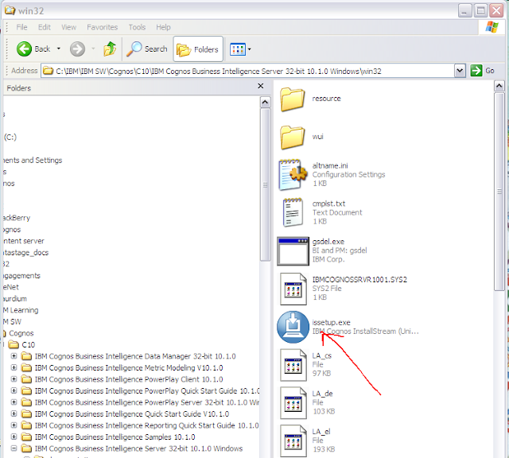Viewport: 509px width, 458px height.
Task: Select the cmplst.txt document icon
Action: click(x=293, y=212)
